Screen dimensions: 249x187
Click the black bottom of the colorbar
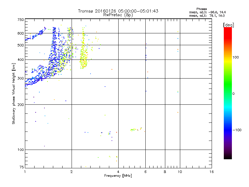coord(228,157)
